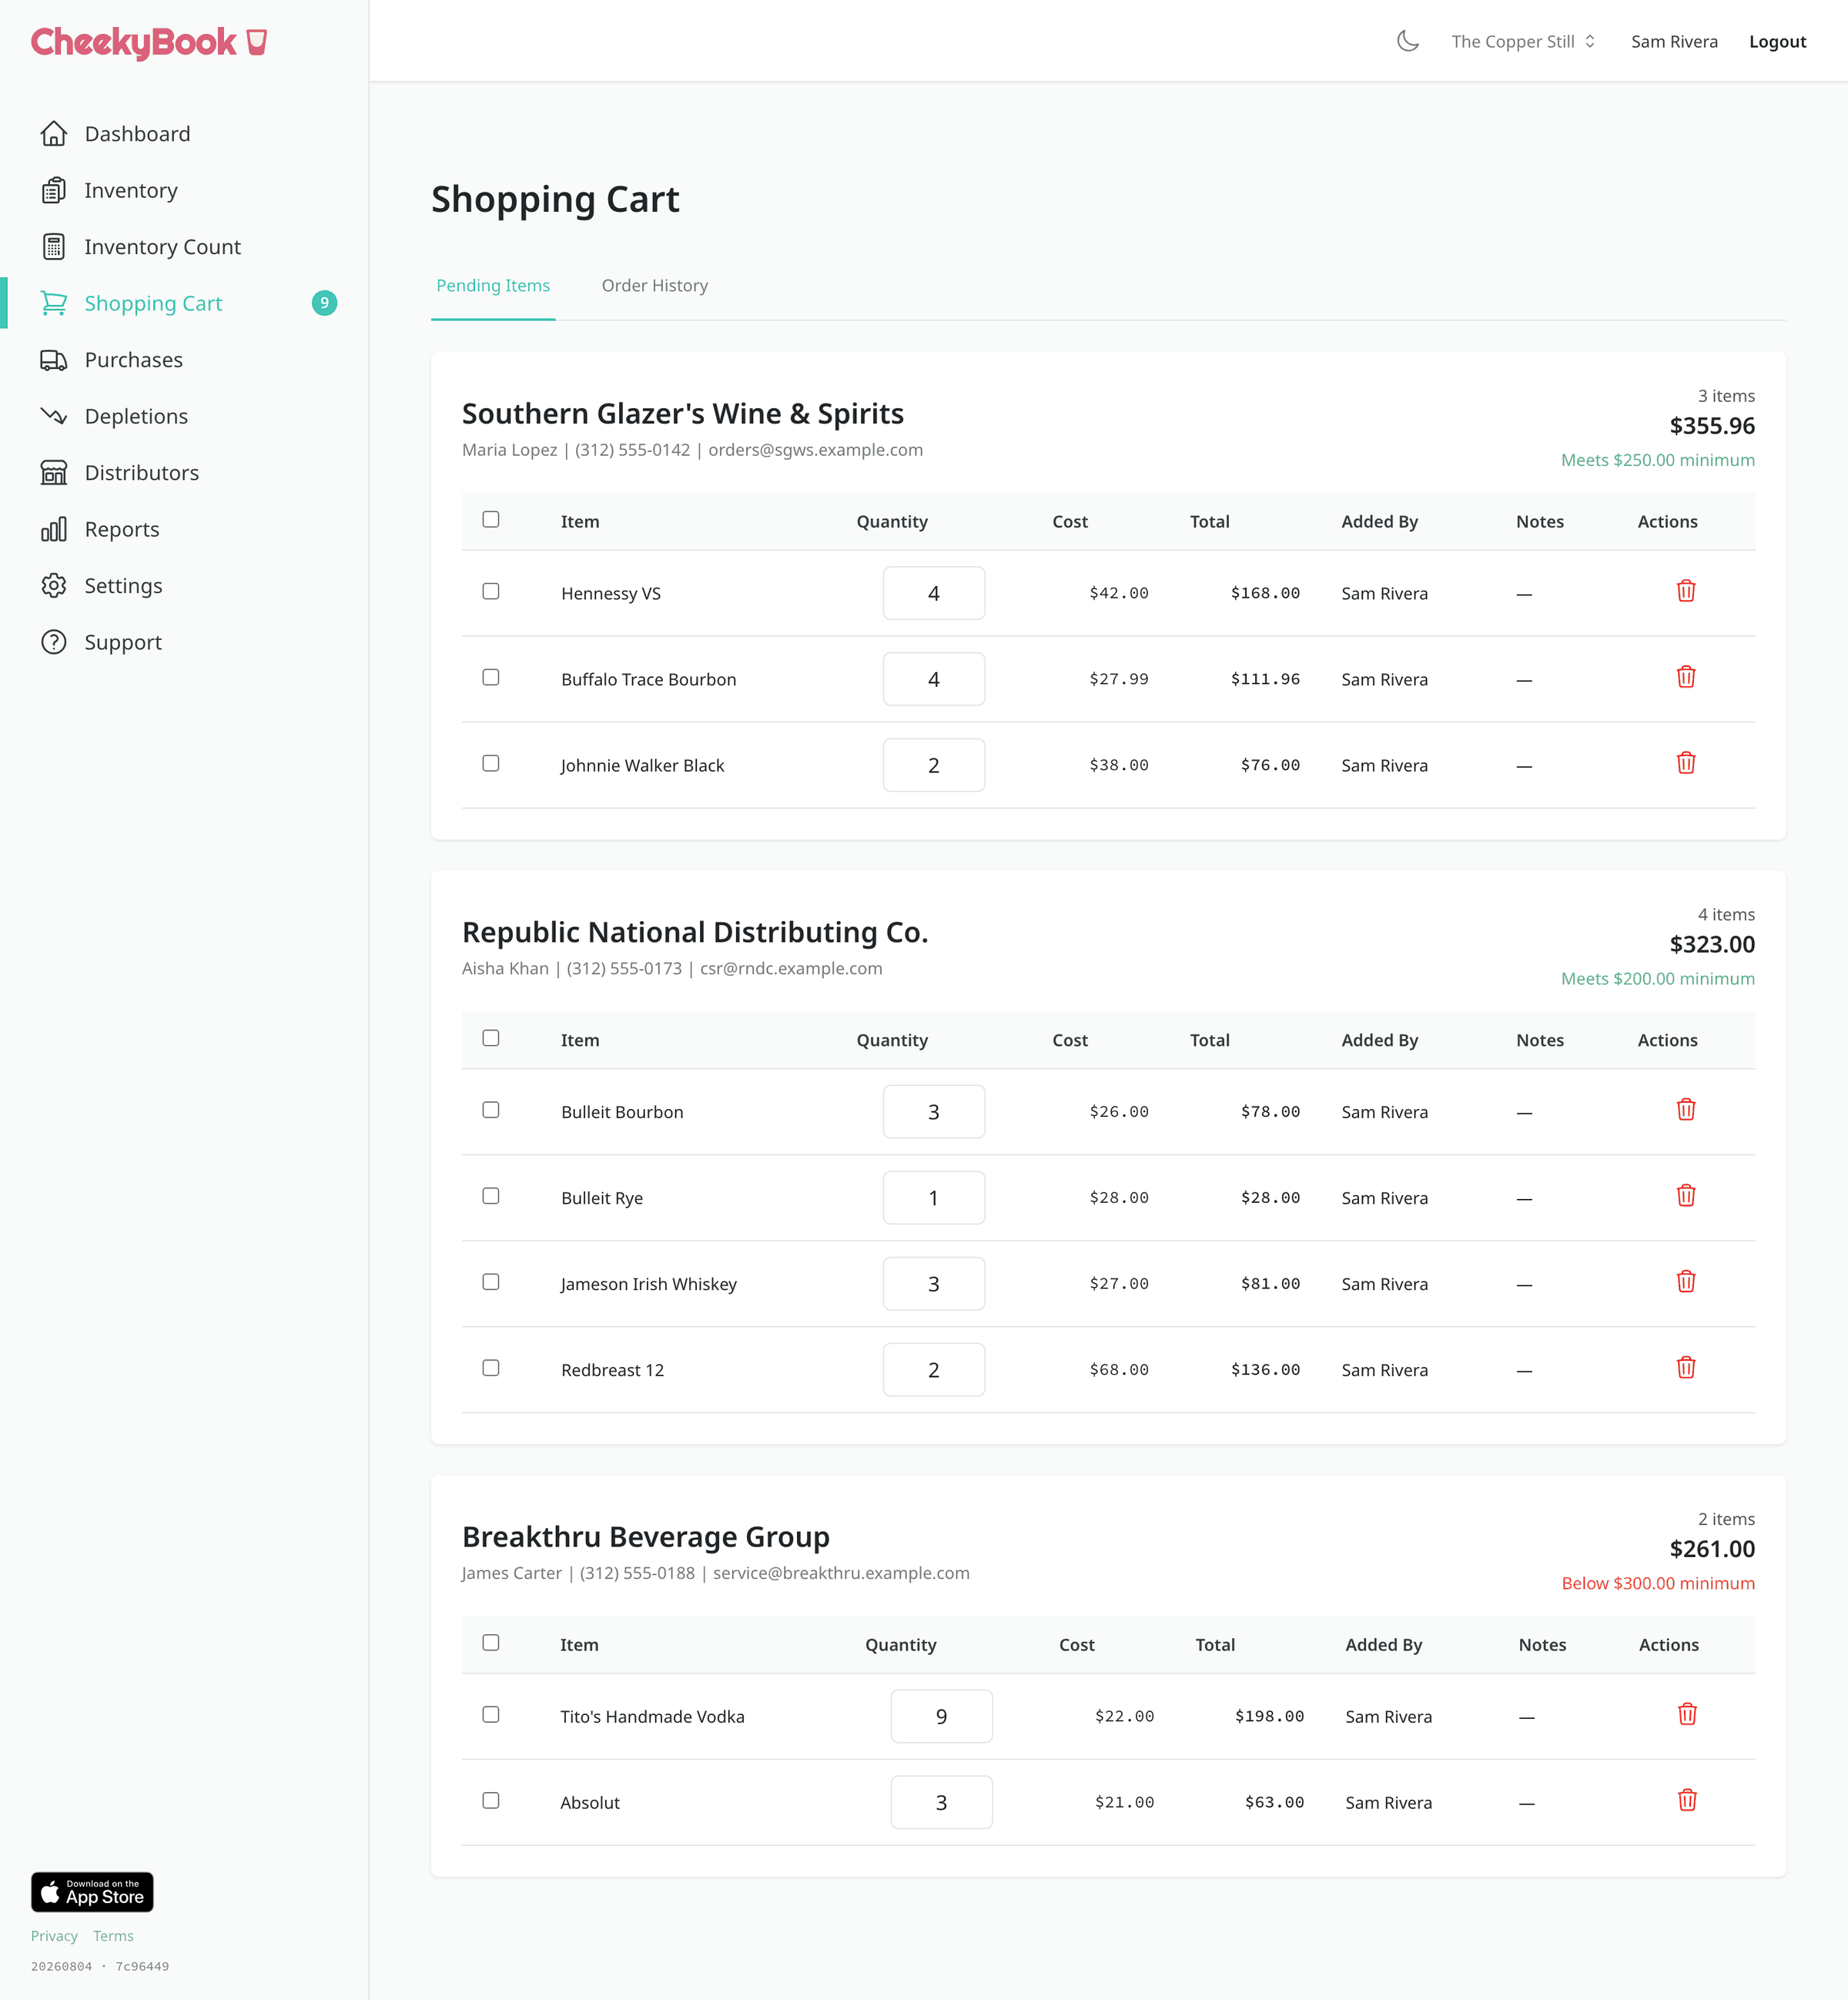
Task: Edit Tito's Handmade Vodka quantity field
Action: [x=942, y=1716]
